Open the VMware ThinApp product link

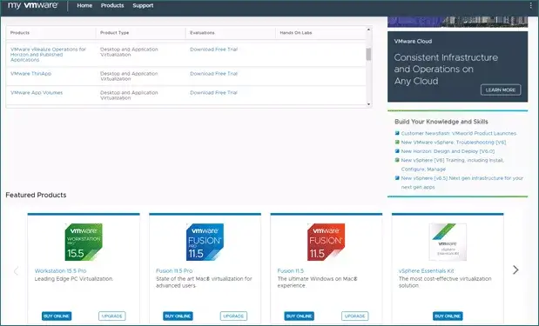(31, 73)
